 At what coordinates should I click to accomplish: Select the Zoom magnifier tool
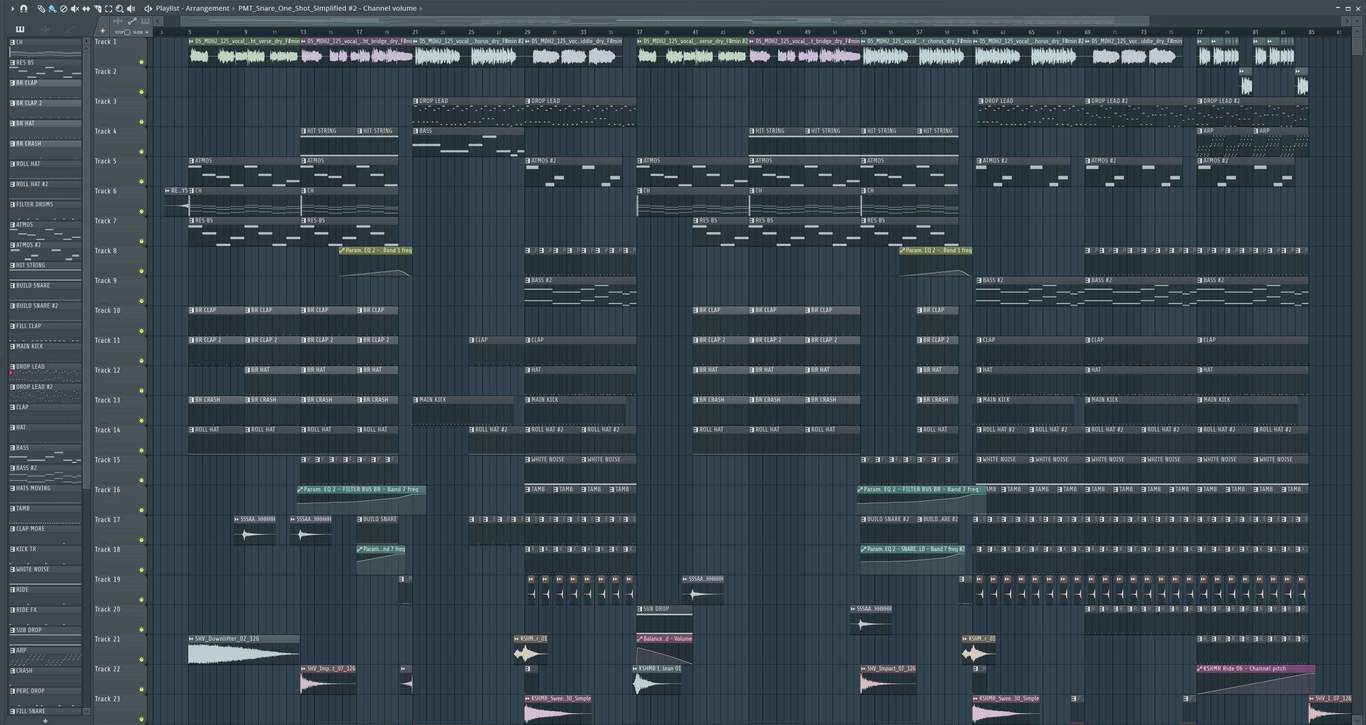120,9
